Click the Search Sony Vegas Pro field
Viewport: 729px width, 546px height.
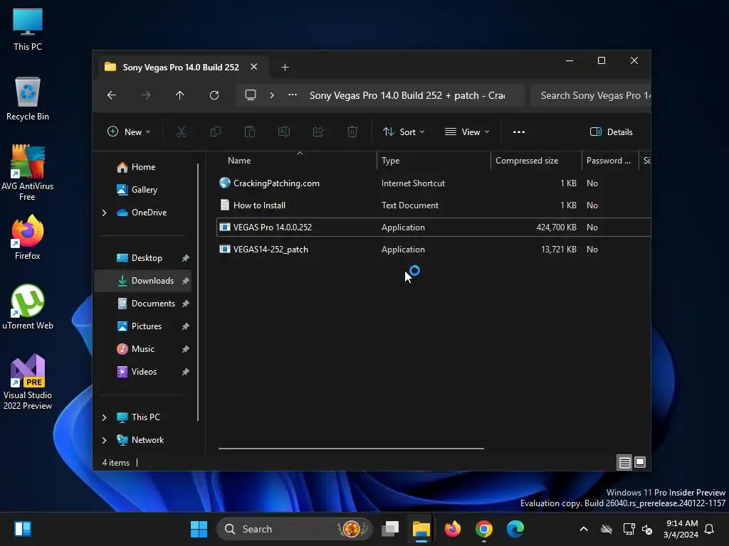click(x=591, y=95)
